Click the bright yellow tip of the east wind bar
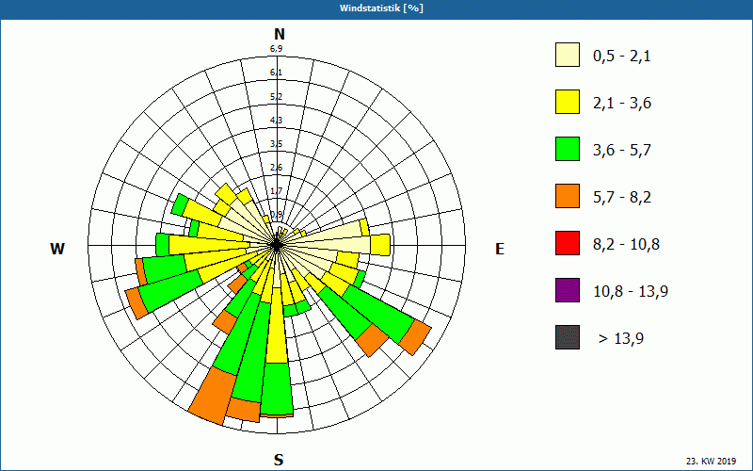 tap(380, 245)
